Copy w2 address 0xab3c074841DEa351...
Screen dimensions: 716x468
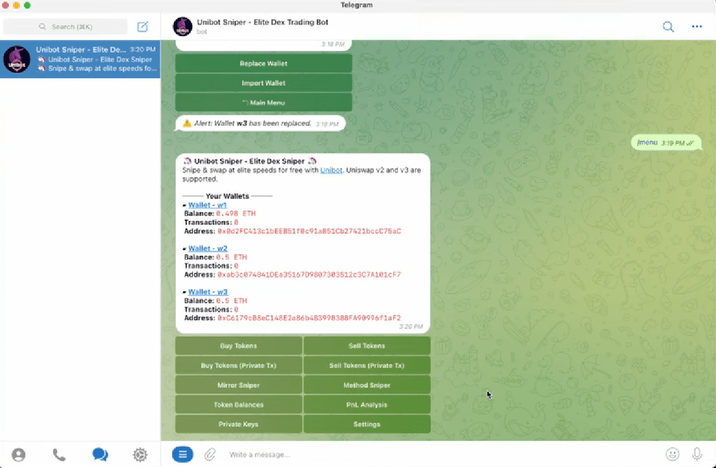tap(309, 275)
